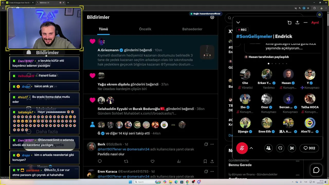The image size is (329, 185).
Task: Open browser extensions puzzle icon
Action: pyautogui.click(x=314, y=8)
